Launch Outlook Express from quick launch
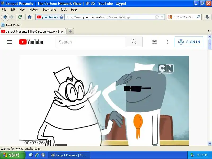Viewport: 212px width, 159px height. pyautogui.click(x=31, y=155)
